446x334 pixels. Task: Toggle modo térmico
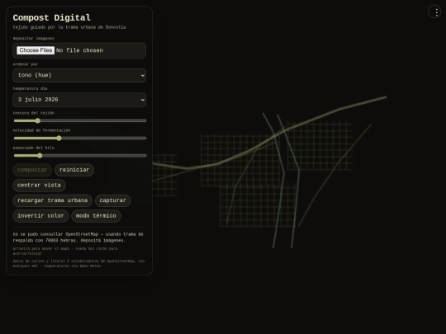(96, 216)
